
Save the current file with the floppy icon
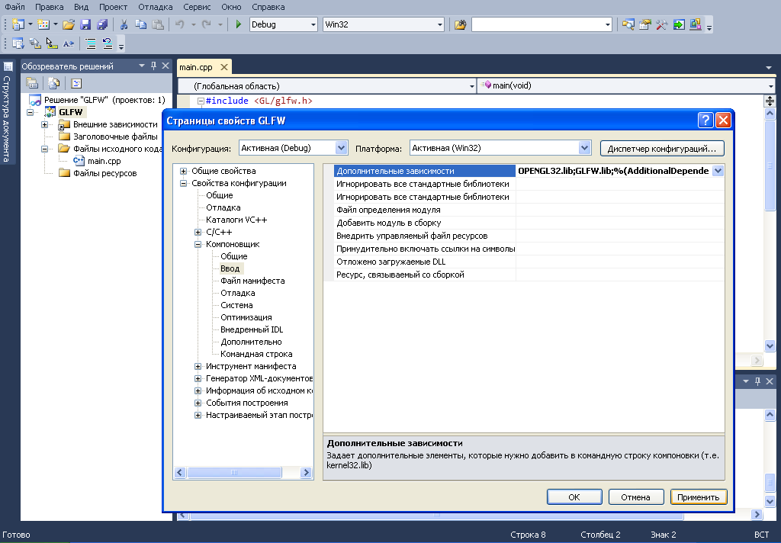(85, 24)
